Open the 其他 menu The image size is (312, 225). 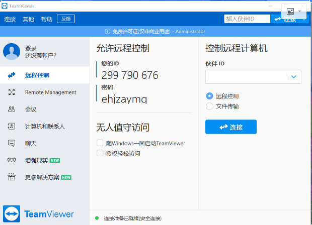coord(28,19)
